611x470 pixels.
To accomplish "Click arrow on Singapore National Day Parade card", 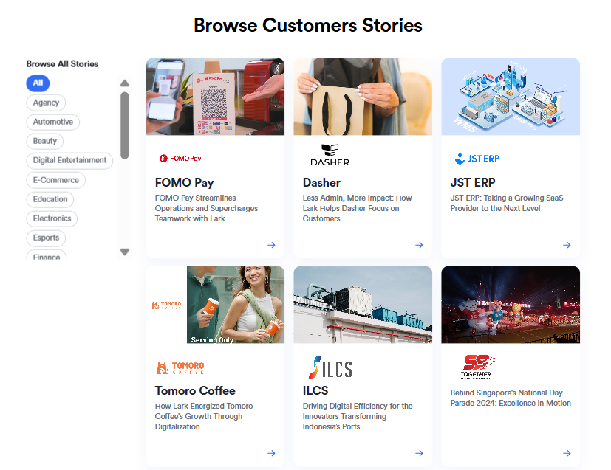I will click(567, 453).
